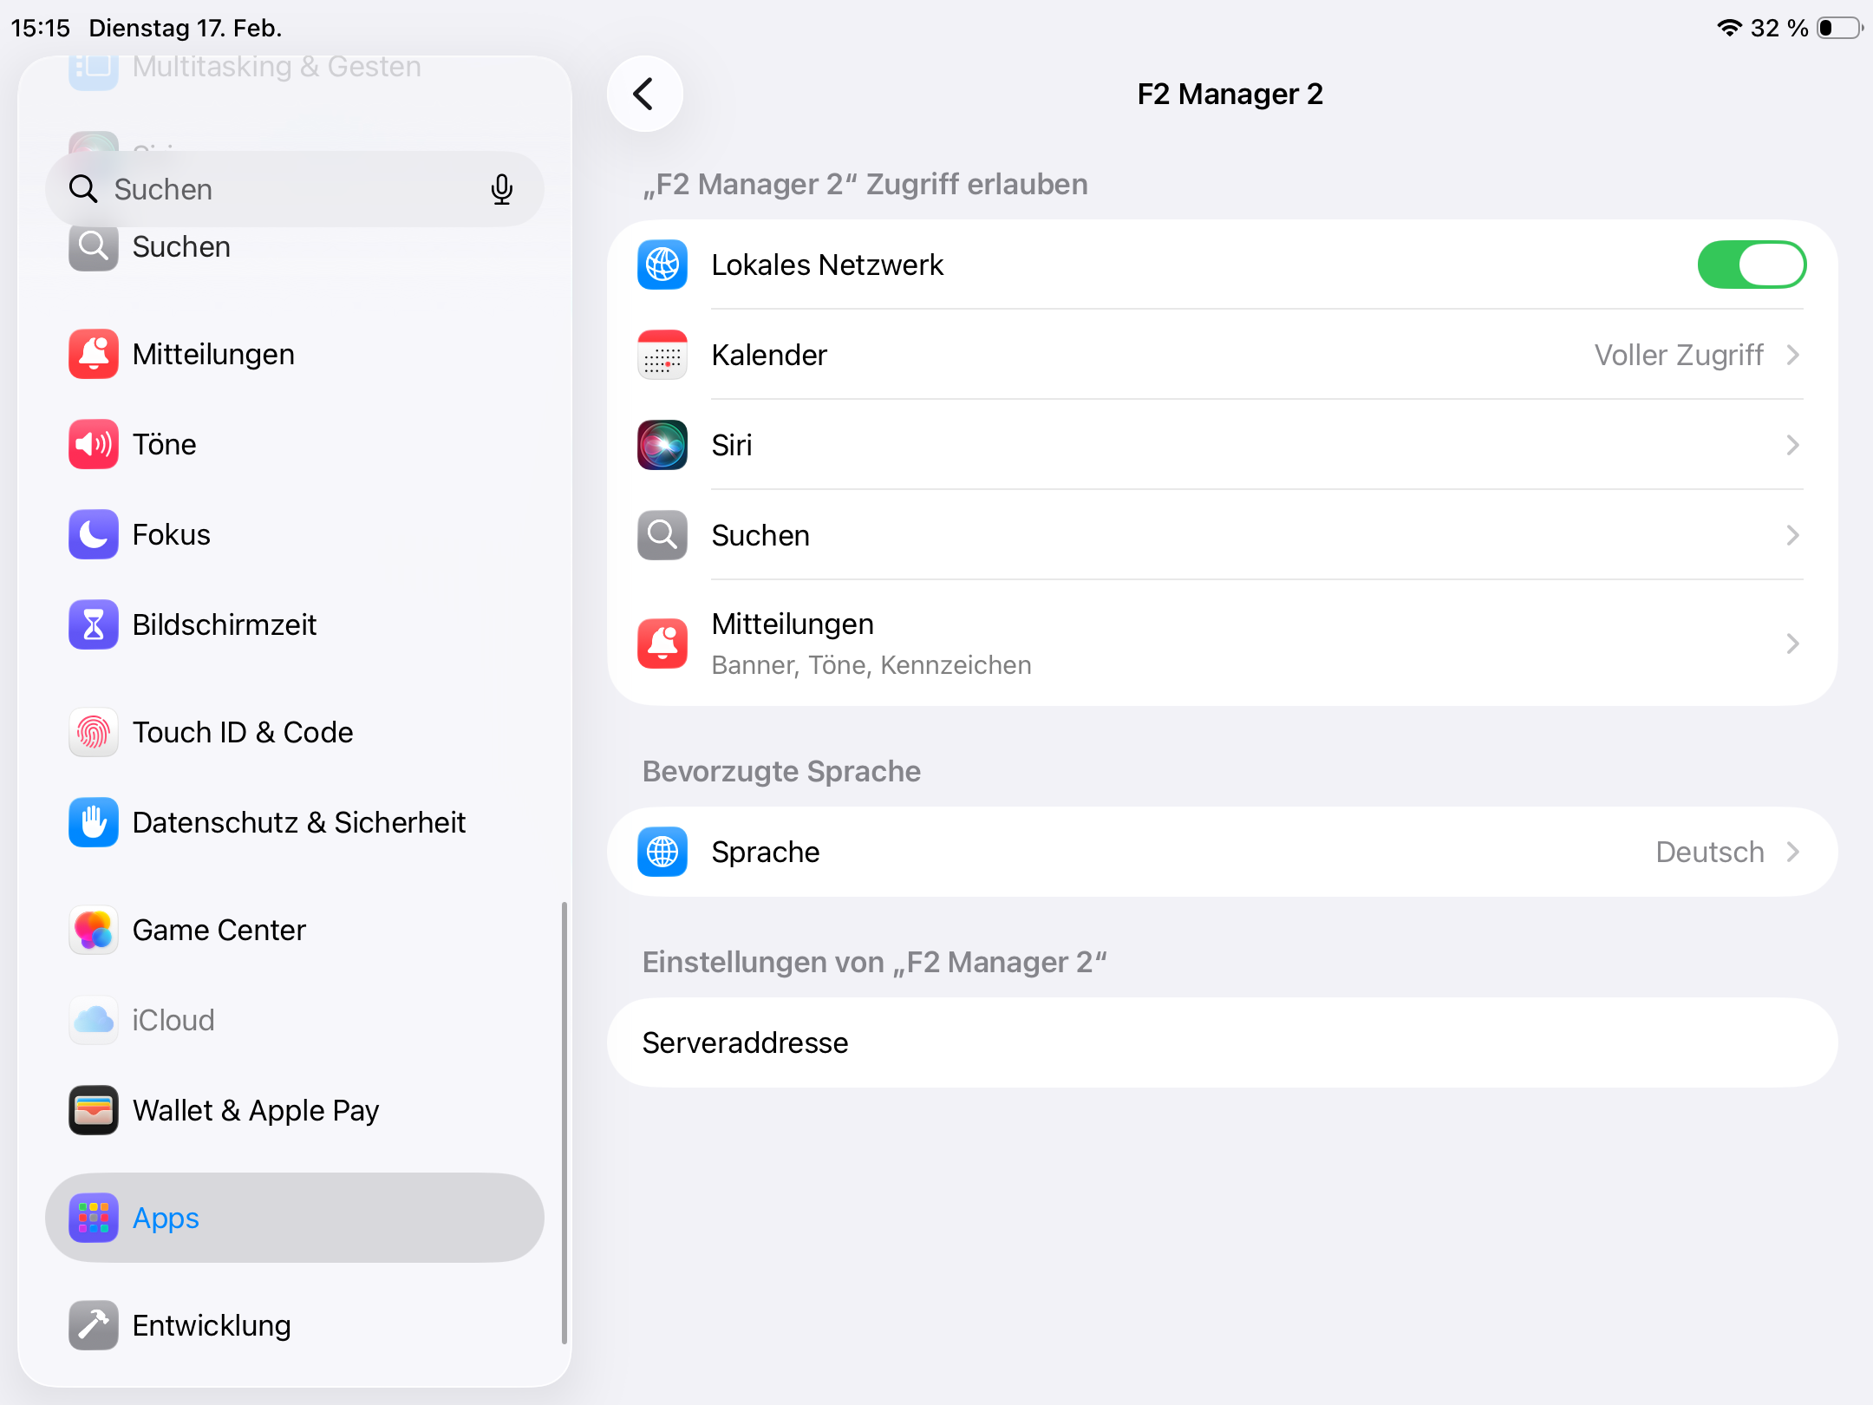1873x1405 pixels.
Task: Tap the Entwicklung hammer icon
Action: 94,1325
